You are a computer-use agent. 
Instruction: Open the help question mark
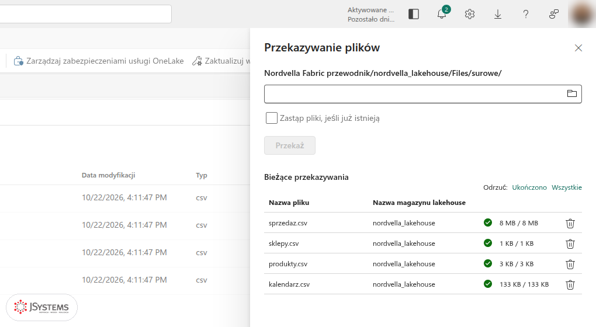point(526,14)
